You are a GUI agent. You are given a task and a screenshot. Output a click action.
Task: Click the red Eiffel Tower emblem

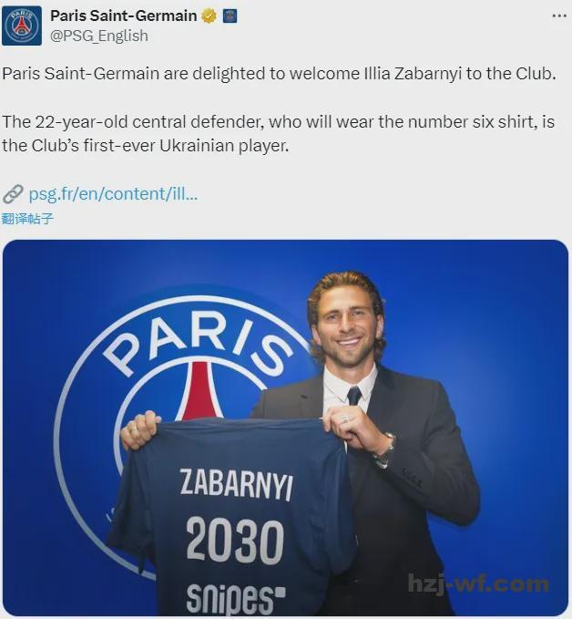click(x=199, y=391)
